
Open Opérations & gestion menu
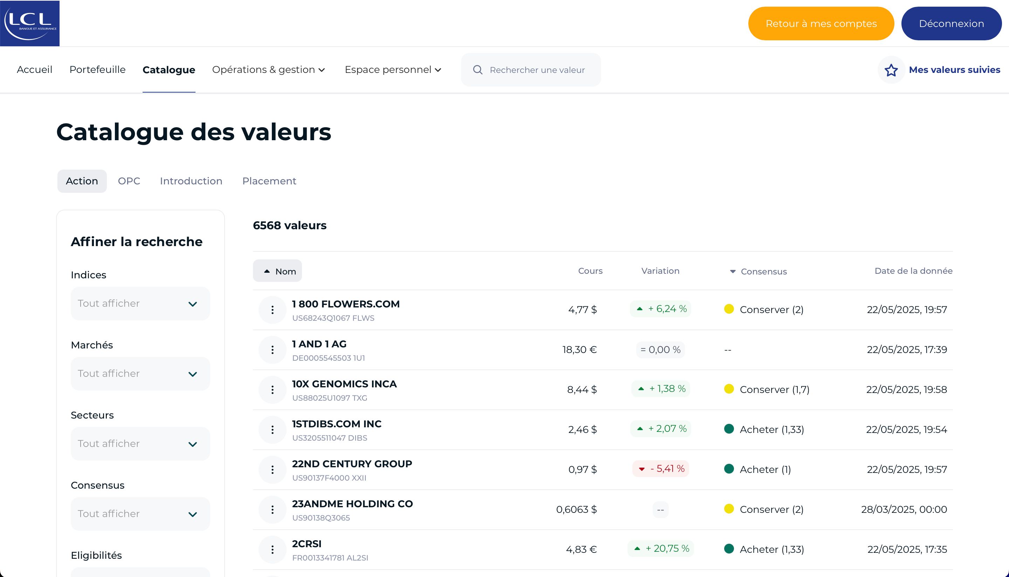coord(269,70)
